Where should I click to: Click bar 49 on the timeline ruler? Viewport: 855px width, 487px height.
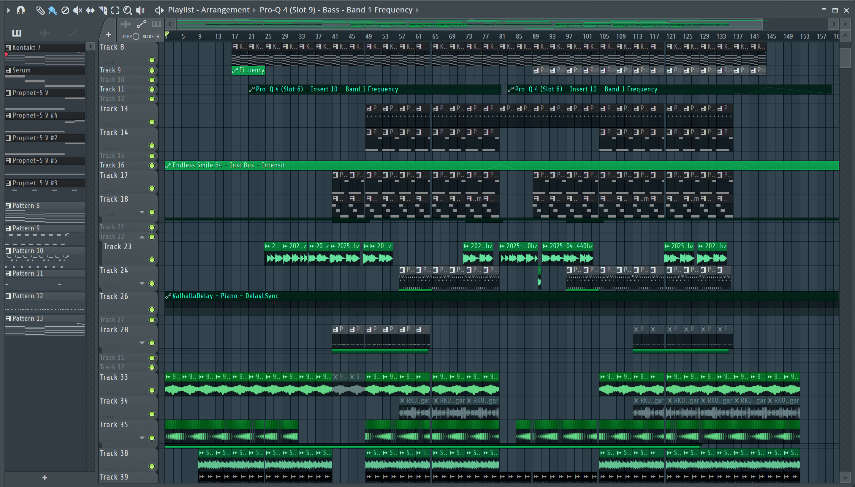368,37
